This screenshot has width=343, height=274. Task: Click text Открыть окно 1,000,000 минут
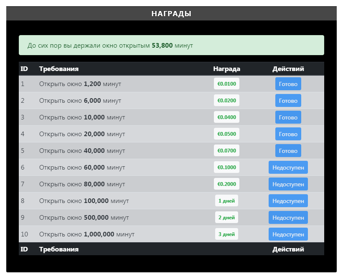87,234
